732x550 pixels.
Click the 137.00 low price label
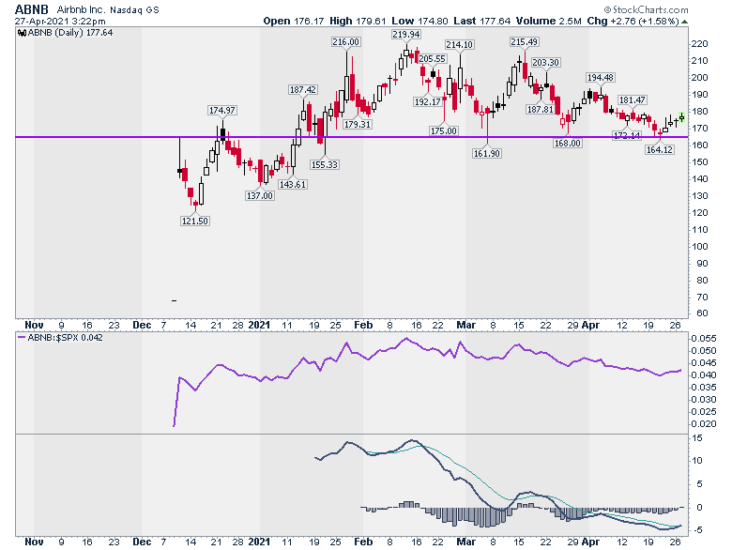point(260,195)
